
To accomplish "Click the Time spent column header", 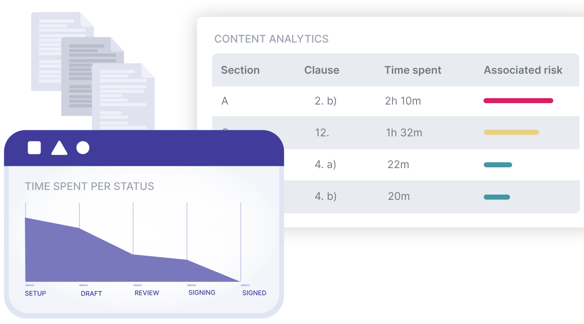I will (413, 70).
